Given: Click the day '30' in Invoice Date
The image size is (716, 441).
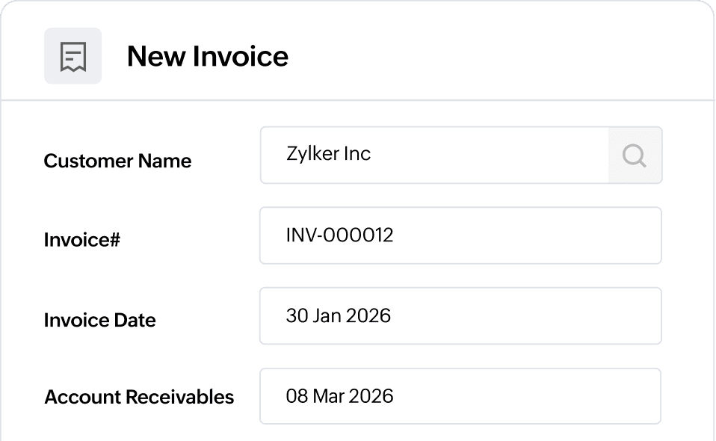Looking at the screenshot, I should [296, 315].
